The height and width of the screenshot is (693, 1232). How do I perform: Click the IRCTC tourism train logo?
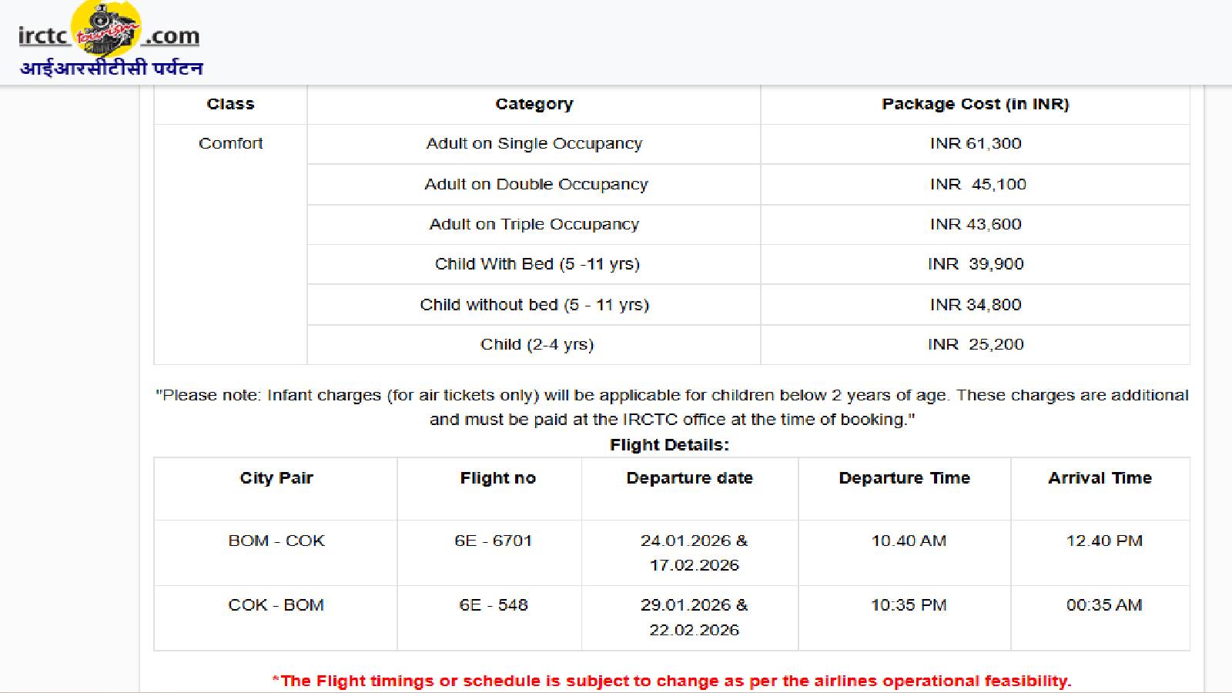(x=106, y=29)
